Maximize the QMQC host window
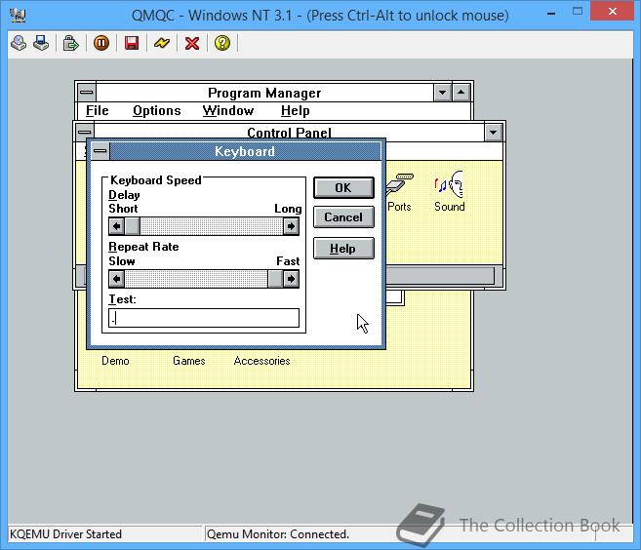The width and height of the screenshot is (641, 550). pyautogui.click(x=578, y=12)
